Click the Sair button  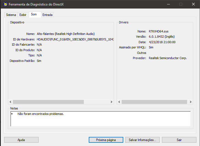coord(179,140)
